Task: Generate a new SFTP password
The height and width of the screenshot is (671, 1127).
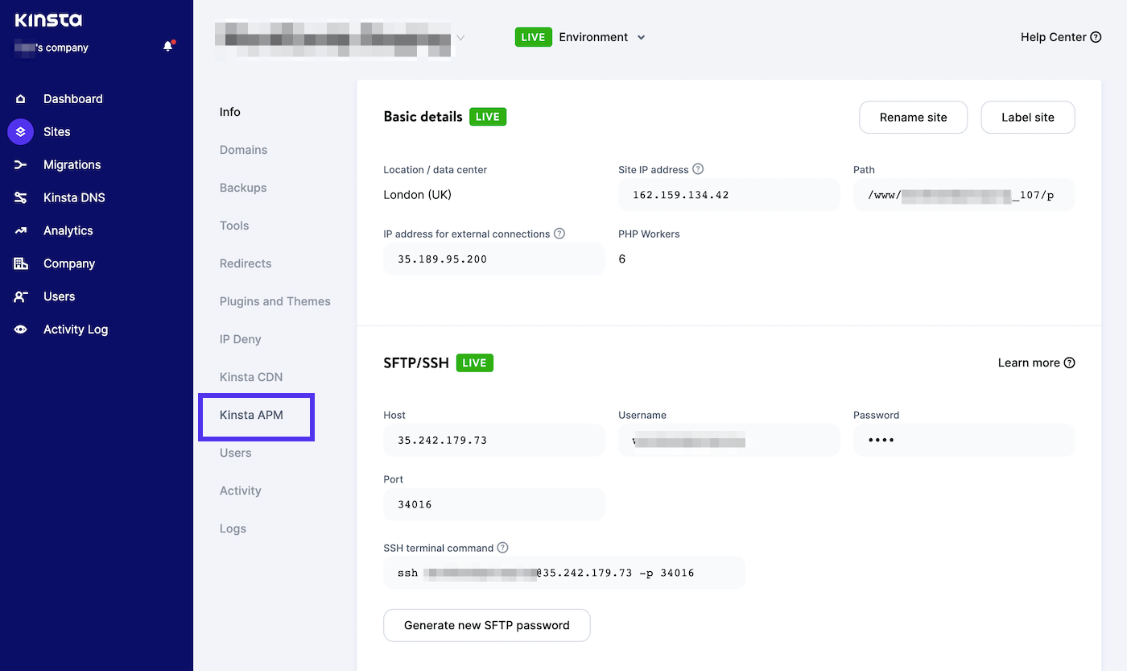Action: click(486, 625)
